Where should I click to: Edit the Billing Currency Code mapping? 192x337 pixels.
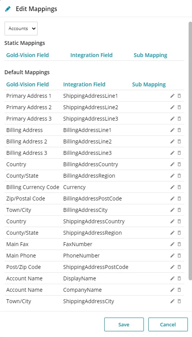(172, 187)
